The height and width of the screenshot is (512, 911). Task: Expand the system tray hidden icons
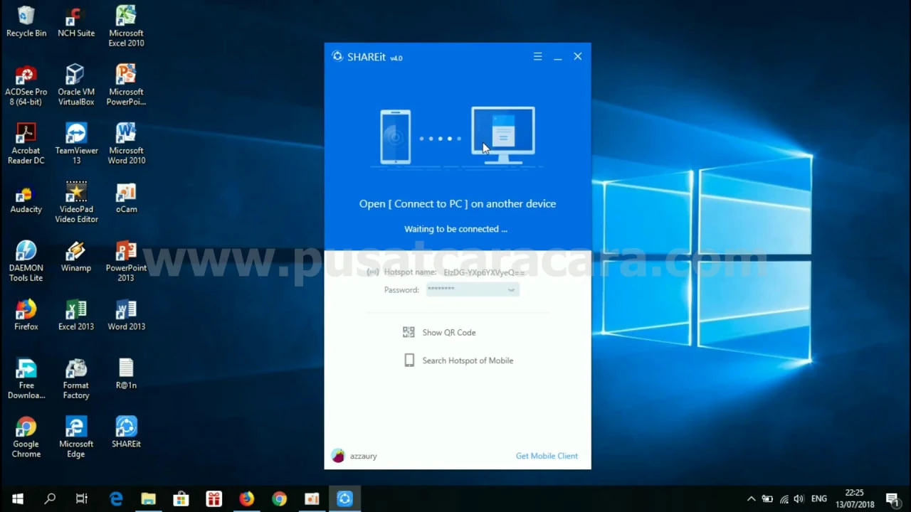pyautogui.click(x=751, y=499)
